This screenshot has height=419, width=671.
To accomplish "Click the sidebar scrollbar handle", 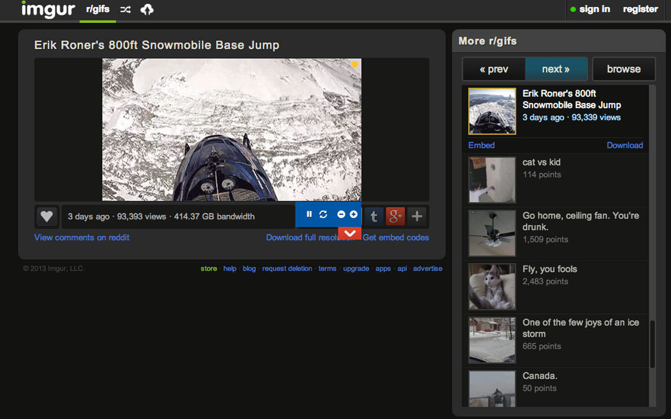I will click(653, 344).
